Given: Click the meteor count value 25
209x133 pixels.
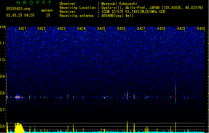Looking at the screenshot, I should (48, 15).
